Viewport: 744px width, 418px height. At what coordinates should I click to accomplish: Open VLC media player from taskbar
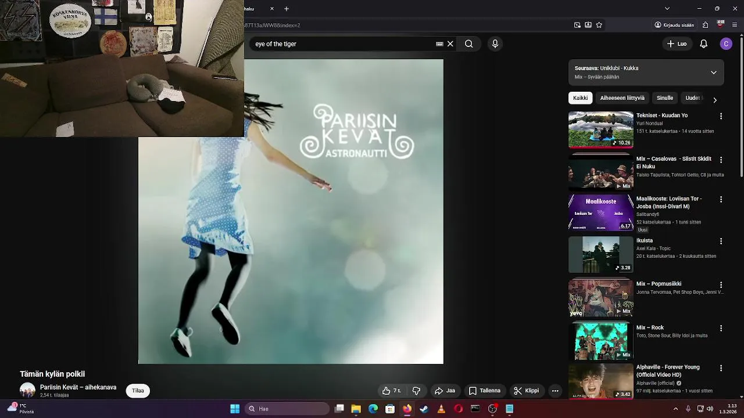click(441, 409)
